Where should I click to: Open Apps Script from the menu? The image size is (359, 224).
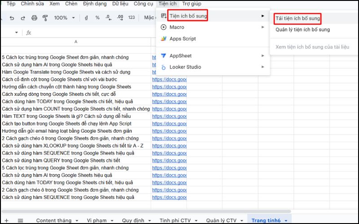pyautogui.click(x=183, y=39)
